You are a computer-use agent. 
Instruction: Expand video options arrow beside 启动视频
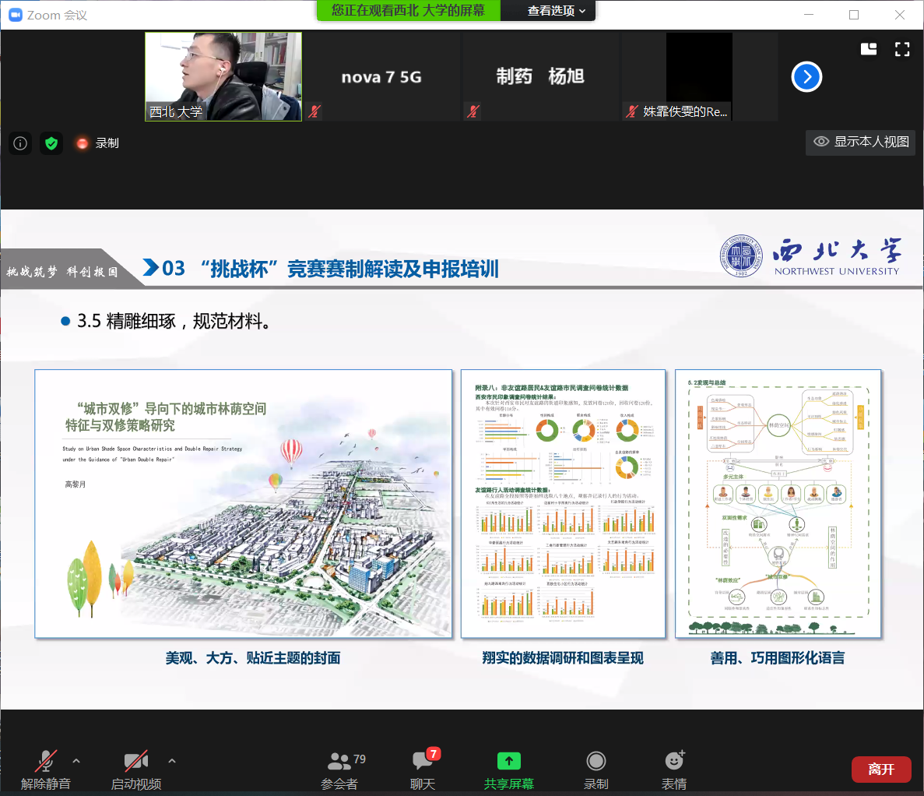pos(172,761)
